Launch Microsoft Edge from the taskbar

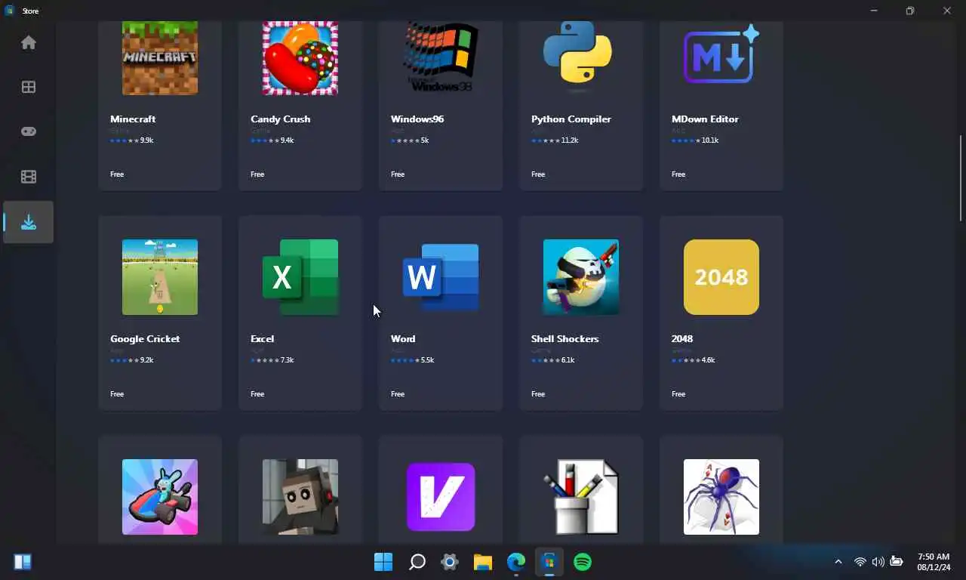tap(516, 562)
